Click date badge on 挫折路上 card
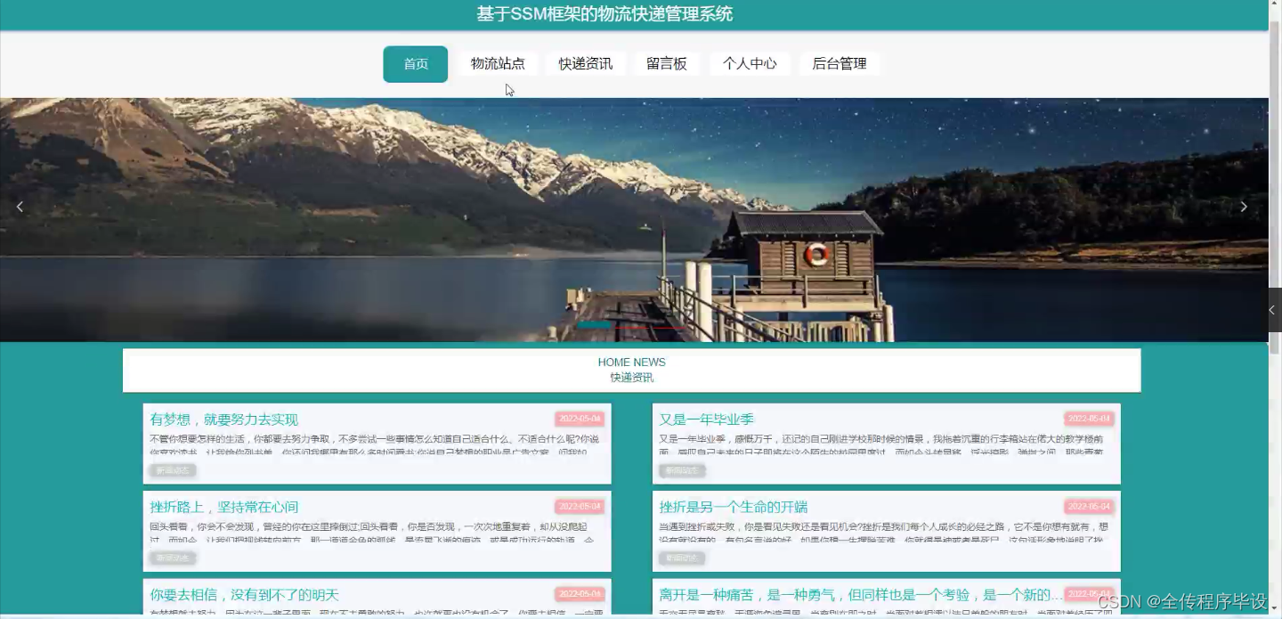The width and height of the screenshot is (1282, 619). (x=580, y=507)
